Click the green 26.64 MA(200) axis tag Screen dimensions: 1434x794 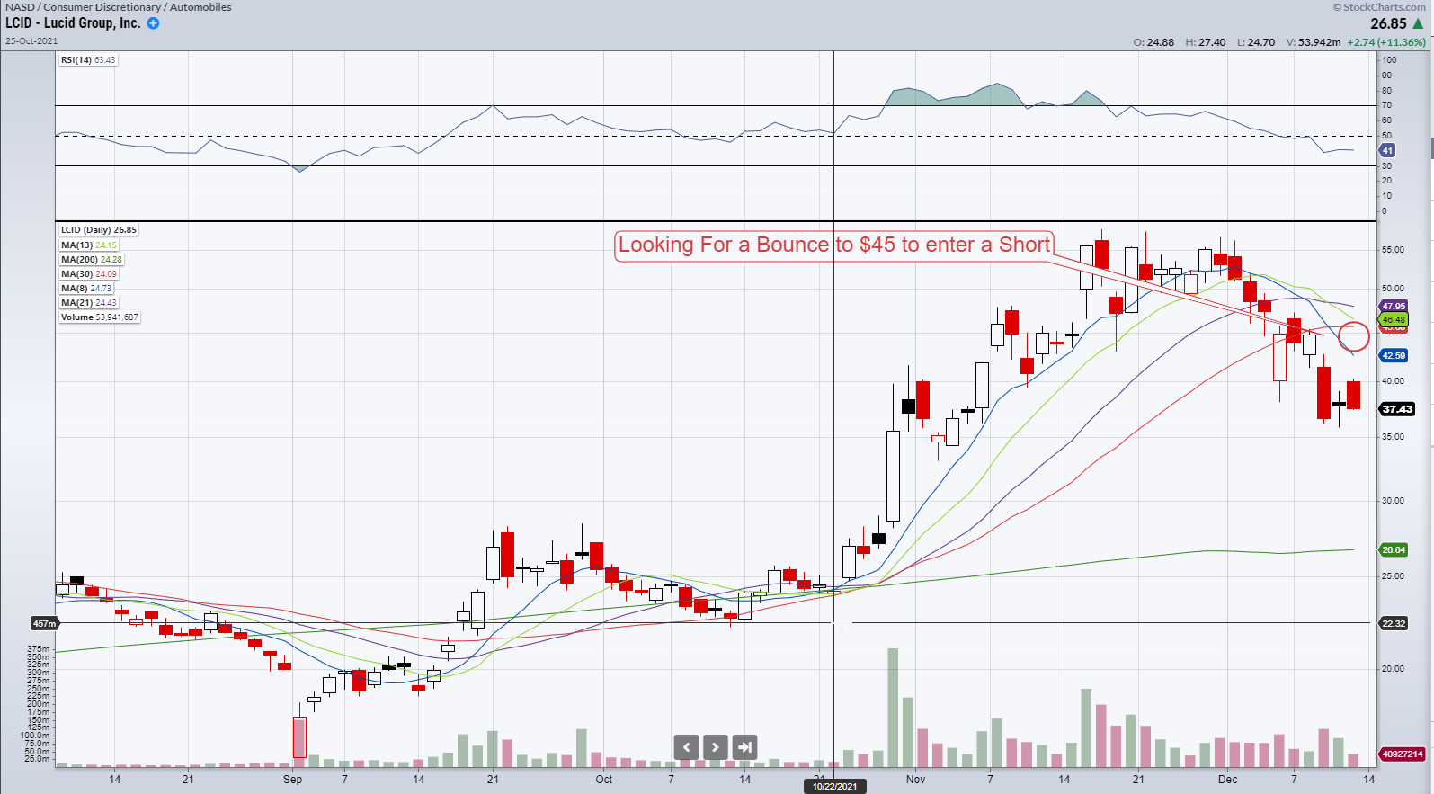pyautogui.click(x=1394, y=549)
